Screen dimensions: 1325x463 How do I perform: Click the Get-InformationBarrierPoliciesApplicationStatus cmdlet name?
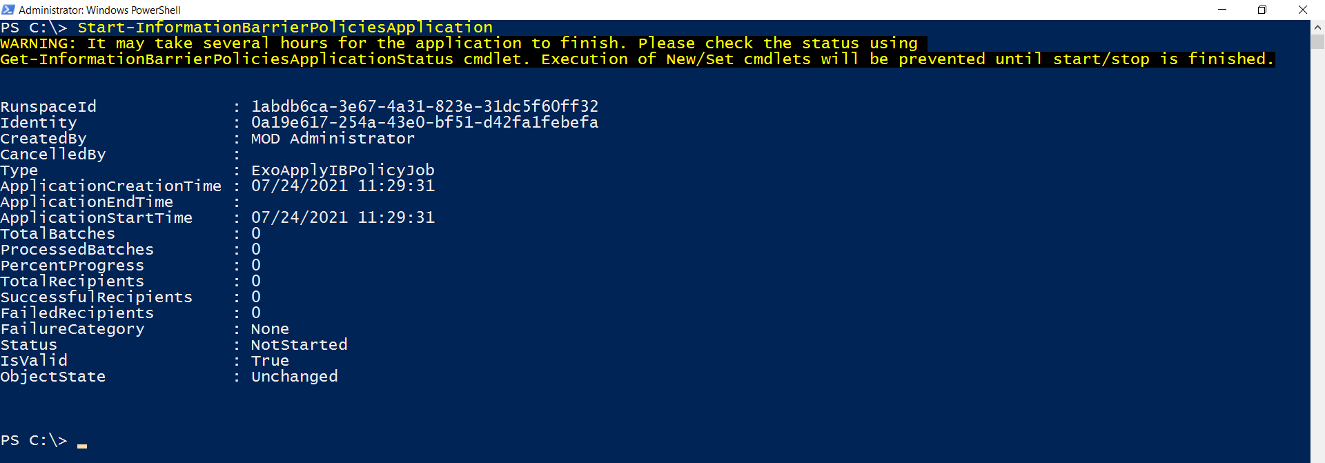(226, 59)
